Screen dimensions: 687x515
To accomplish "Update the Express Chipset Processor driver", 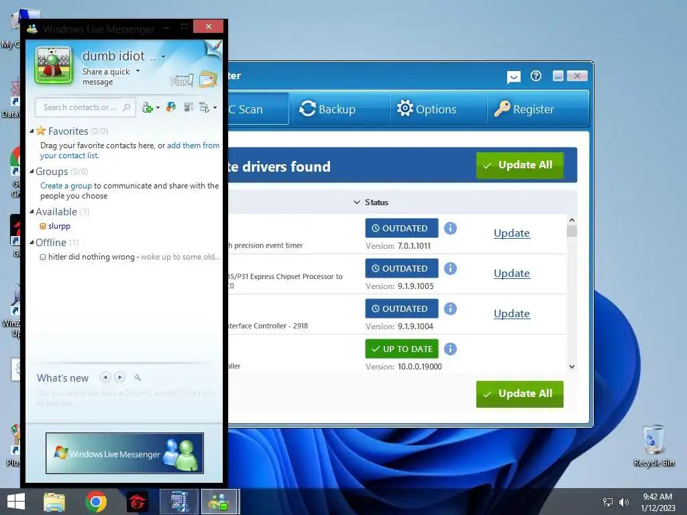I will (x=512, y=274).
